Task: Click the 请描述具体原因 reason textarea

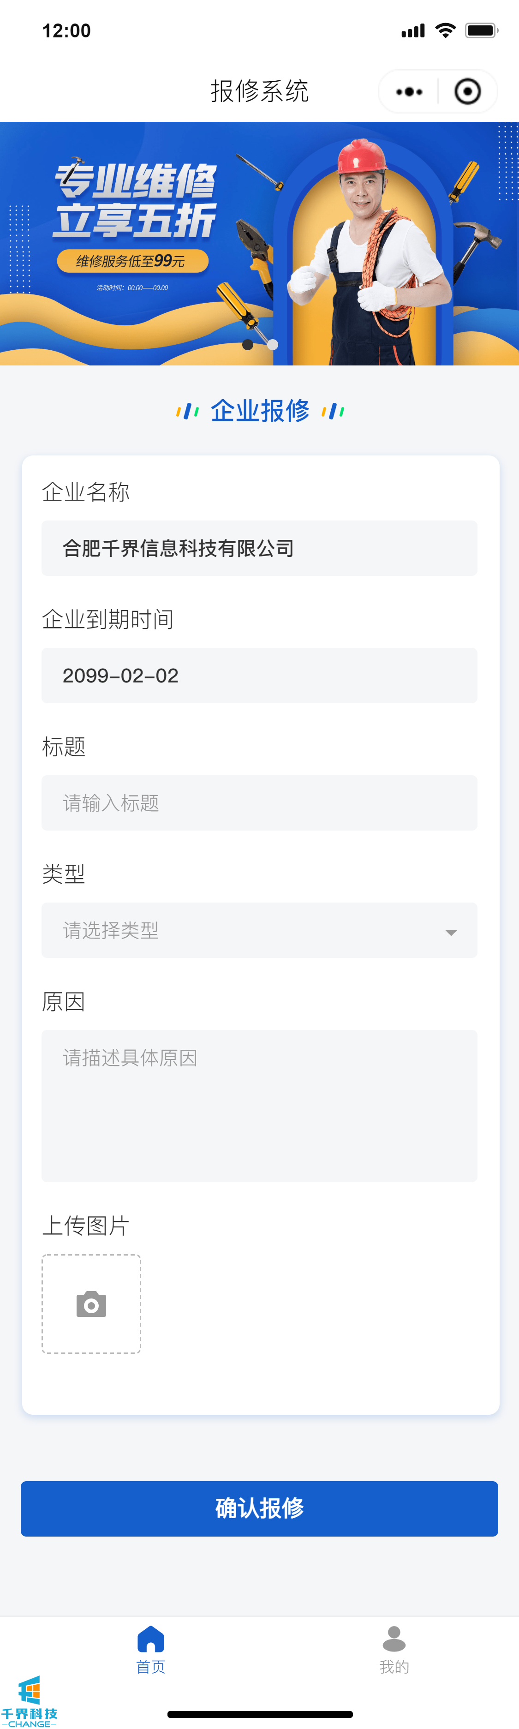Action: click(259, 1106)
